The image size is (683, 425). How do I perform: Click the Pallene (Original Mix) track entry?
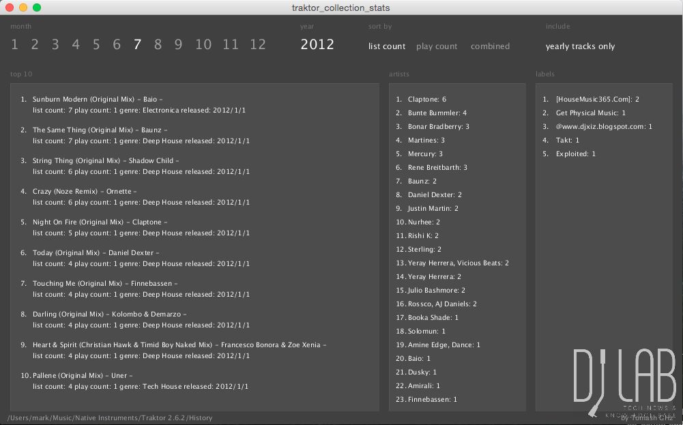point(82,376)
